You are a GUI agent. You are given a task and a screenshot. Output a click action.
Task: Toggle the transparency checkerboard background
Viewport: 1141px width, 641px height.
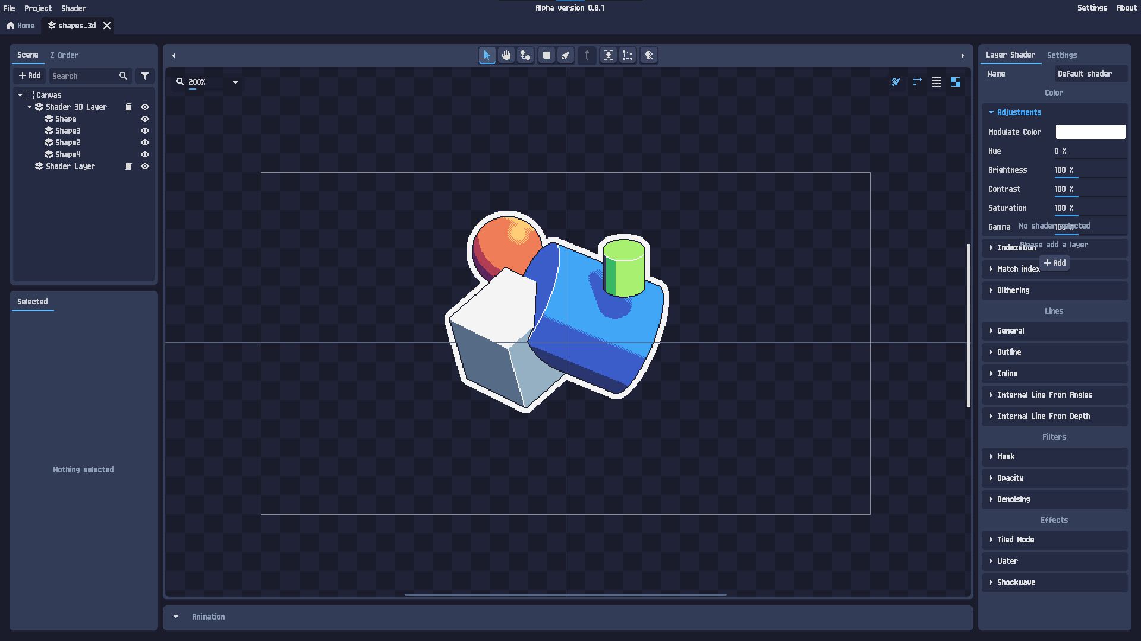pos(956,82)
